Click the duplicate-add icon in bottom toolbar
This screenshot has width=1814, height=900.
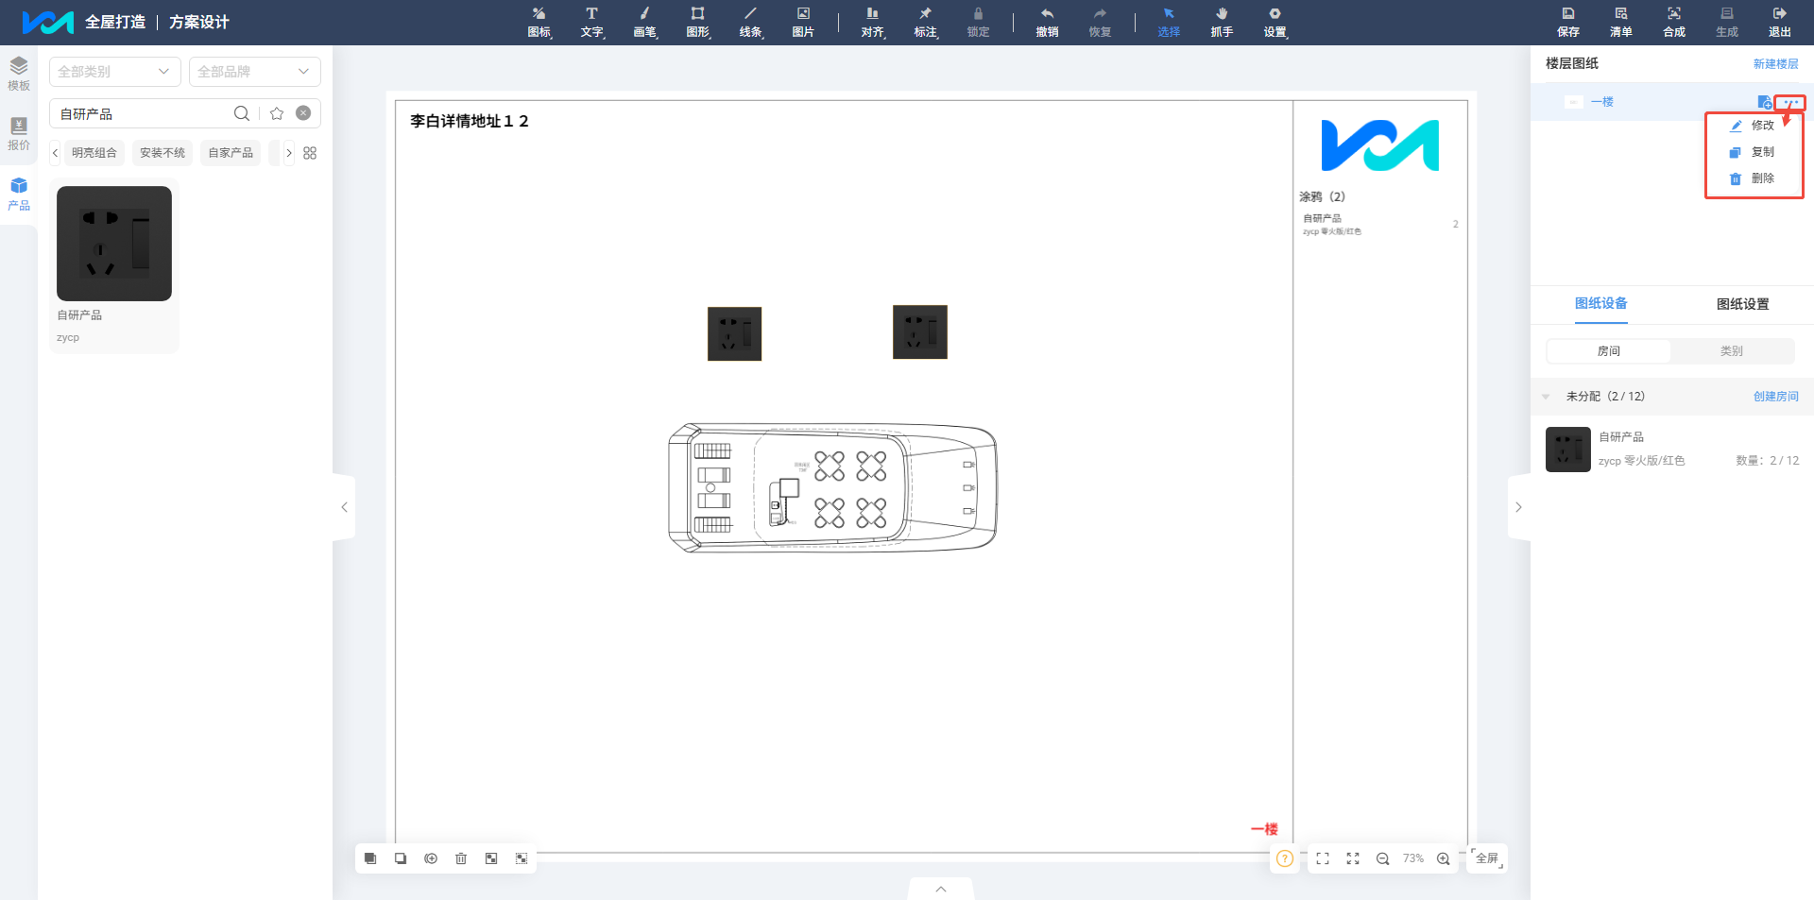[x=431, y=858]
